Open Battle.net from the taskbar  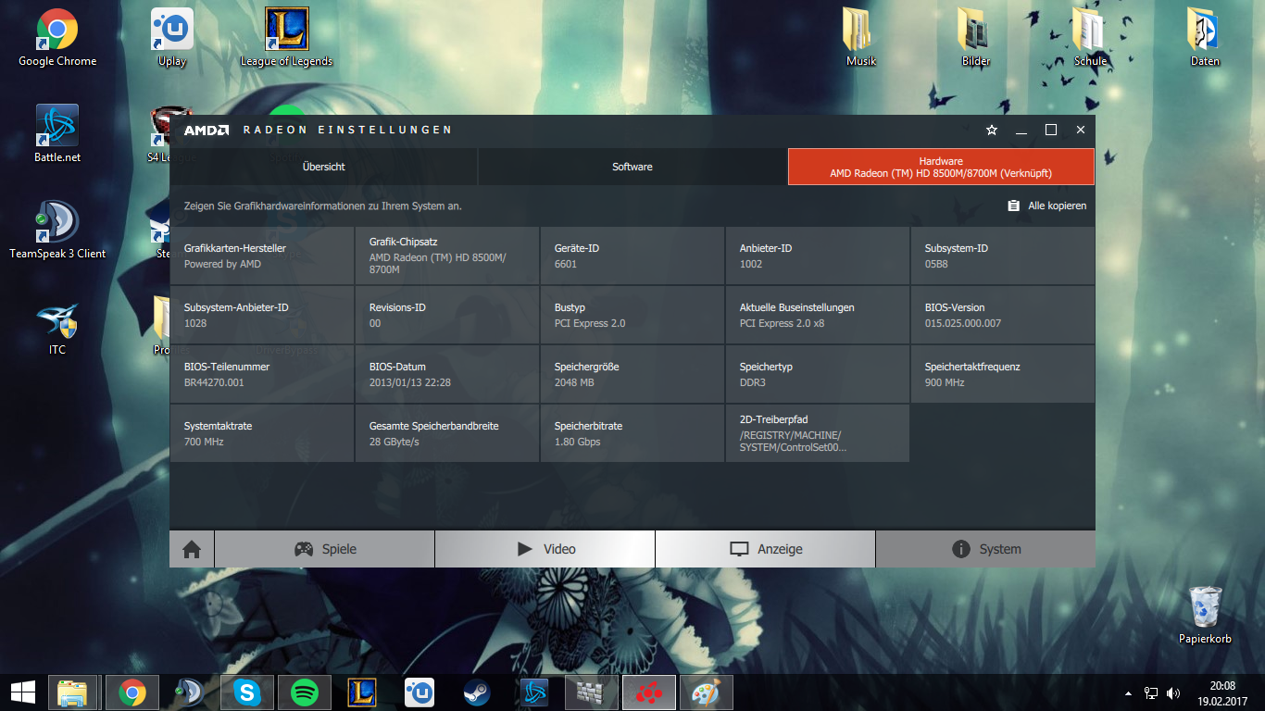[534, 692]
